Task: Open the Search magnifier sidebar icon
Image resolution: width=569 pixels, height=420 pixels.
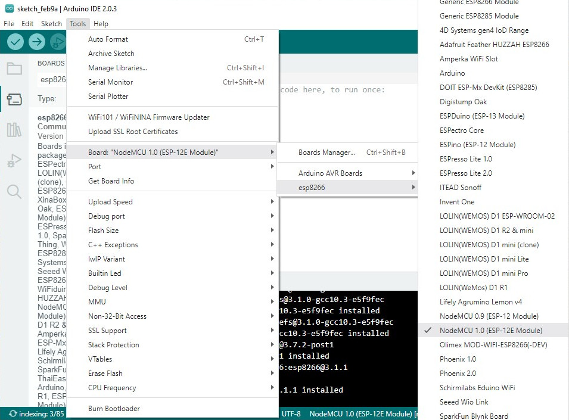Action: [14, 191]
